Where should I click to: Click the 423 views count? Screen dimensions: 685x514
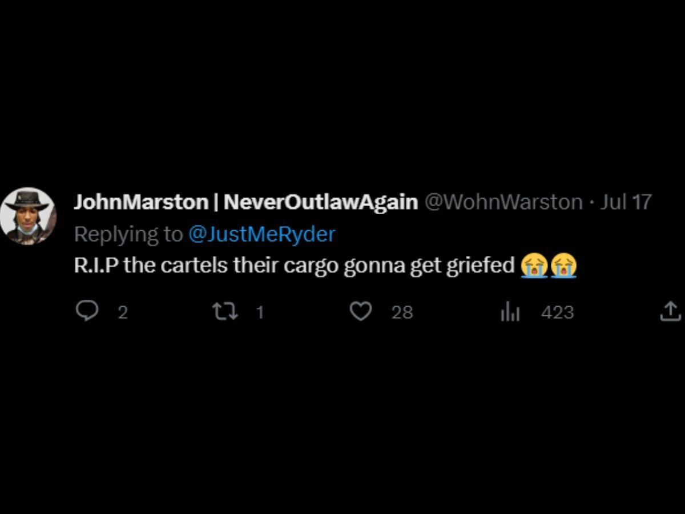pyautogui.click(x=557, y=312)
